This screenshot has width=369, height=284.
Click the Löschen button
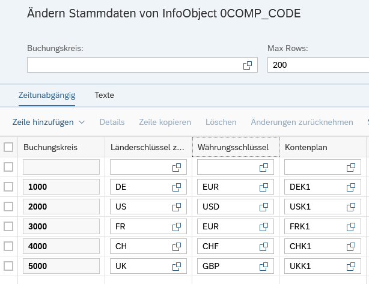[221, 122]
